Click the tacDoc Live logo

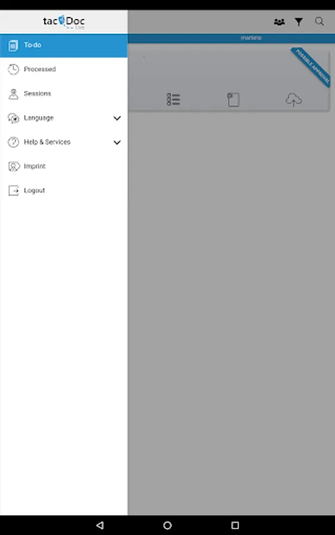click(64, 22)
